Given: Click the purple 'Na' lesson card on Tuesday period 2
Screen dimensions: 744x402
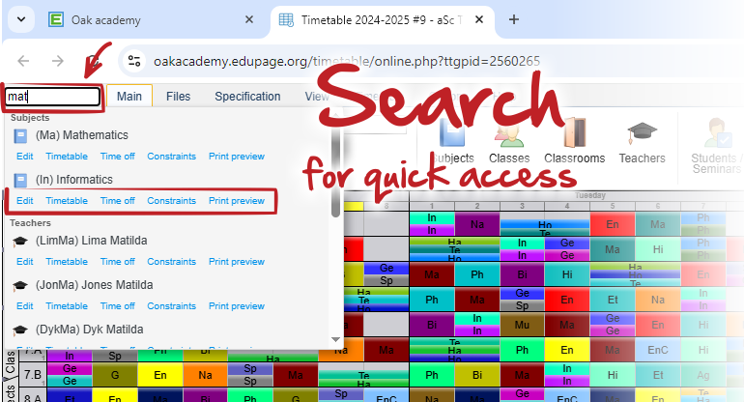Looking at the screenshot, I should (477, 224).
